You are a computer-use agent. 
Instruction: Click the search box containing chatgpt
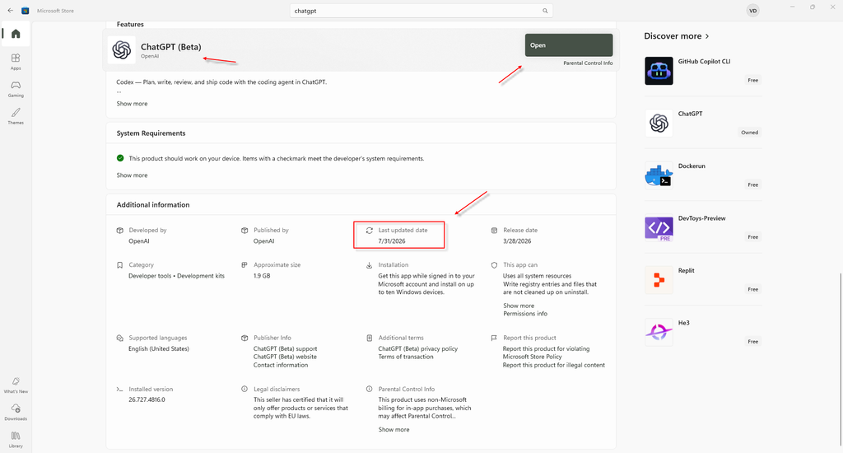click(x=421, y=11)
